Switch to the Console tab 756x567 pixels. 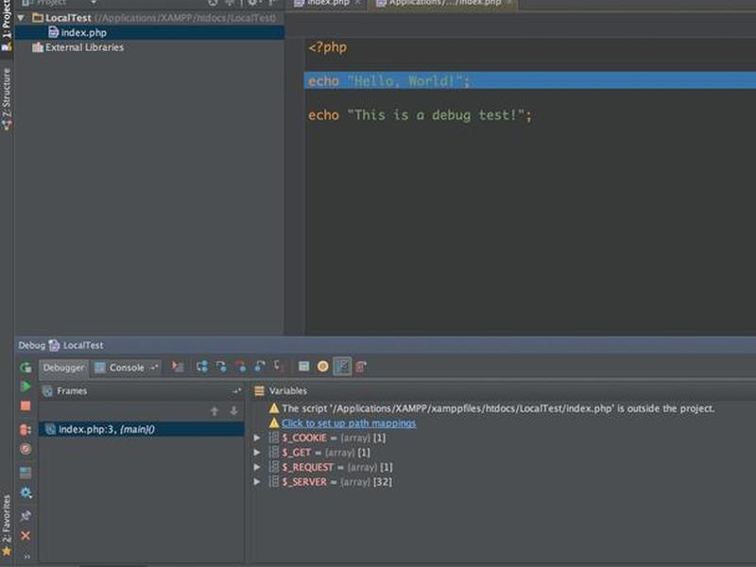click(127, 368)
